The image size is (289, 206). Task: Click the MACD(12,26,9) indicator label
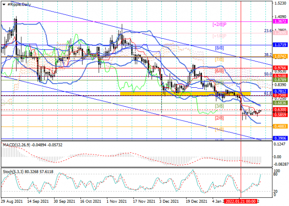17,145
